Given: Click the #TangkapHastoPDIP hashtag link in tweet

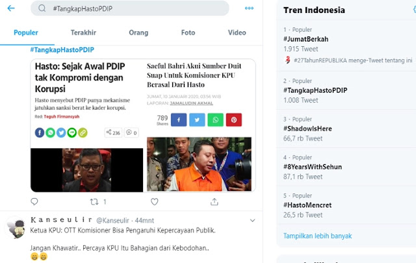Looking at the screenshot, I should pos(62,50).
